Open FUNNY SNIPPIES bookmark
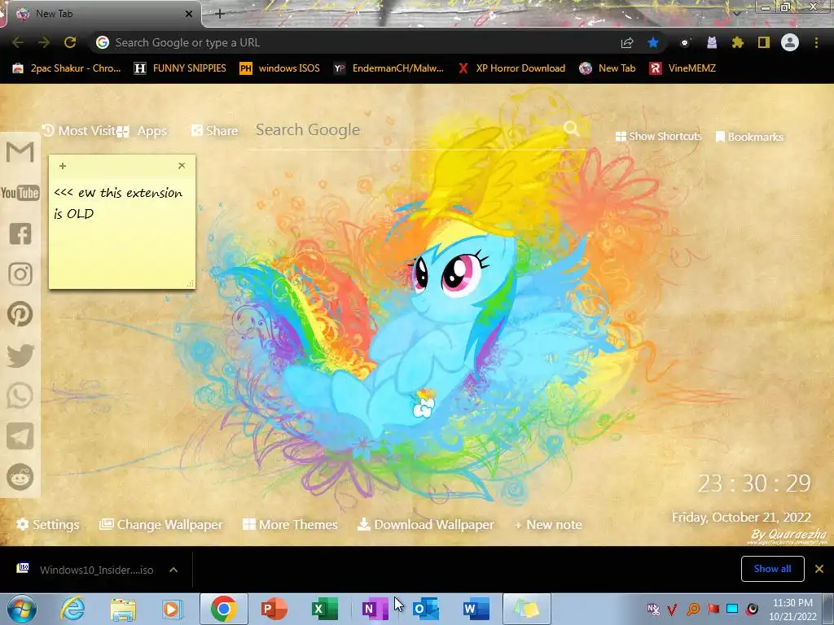The image size is (834, 625). tap(180, 68)
